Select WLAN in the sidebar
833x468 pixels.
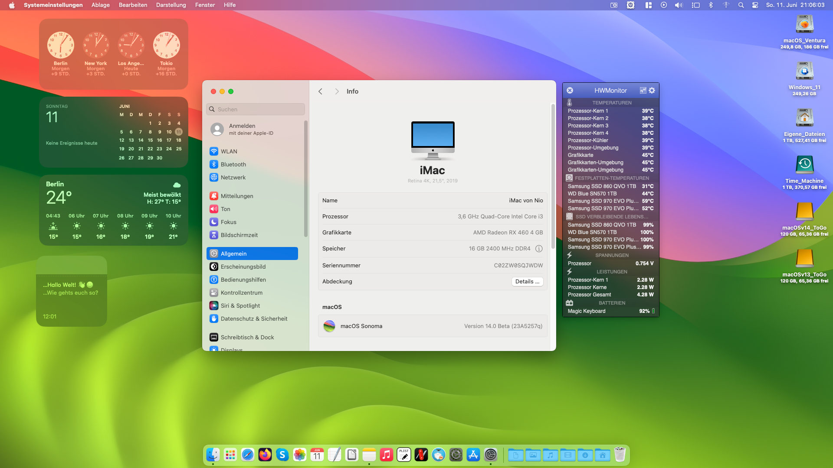[x=229, y=151]
